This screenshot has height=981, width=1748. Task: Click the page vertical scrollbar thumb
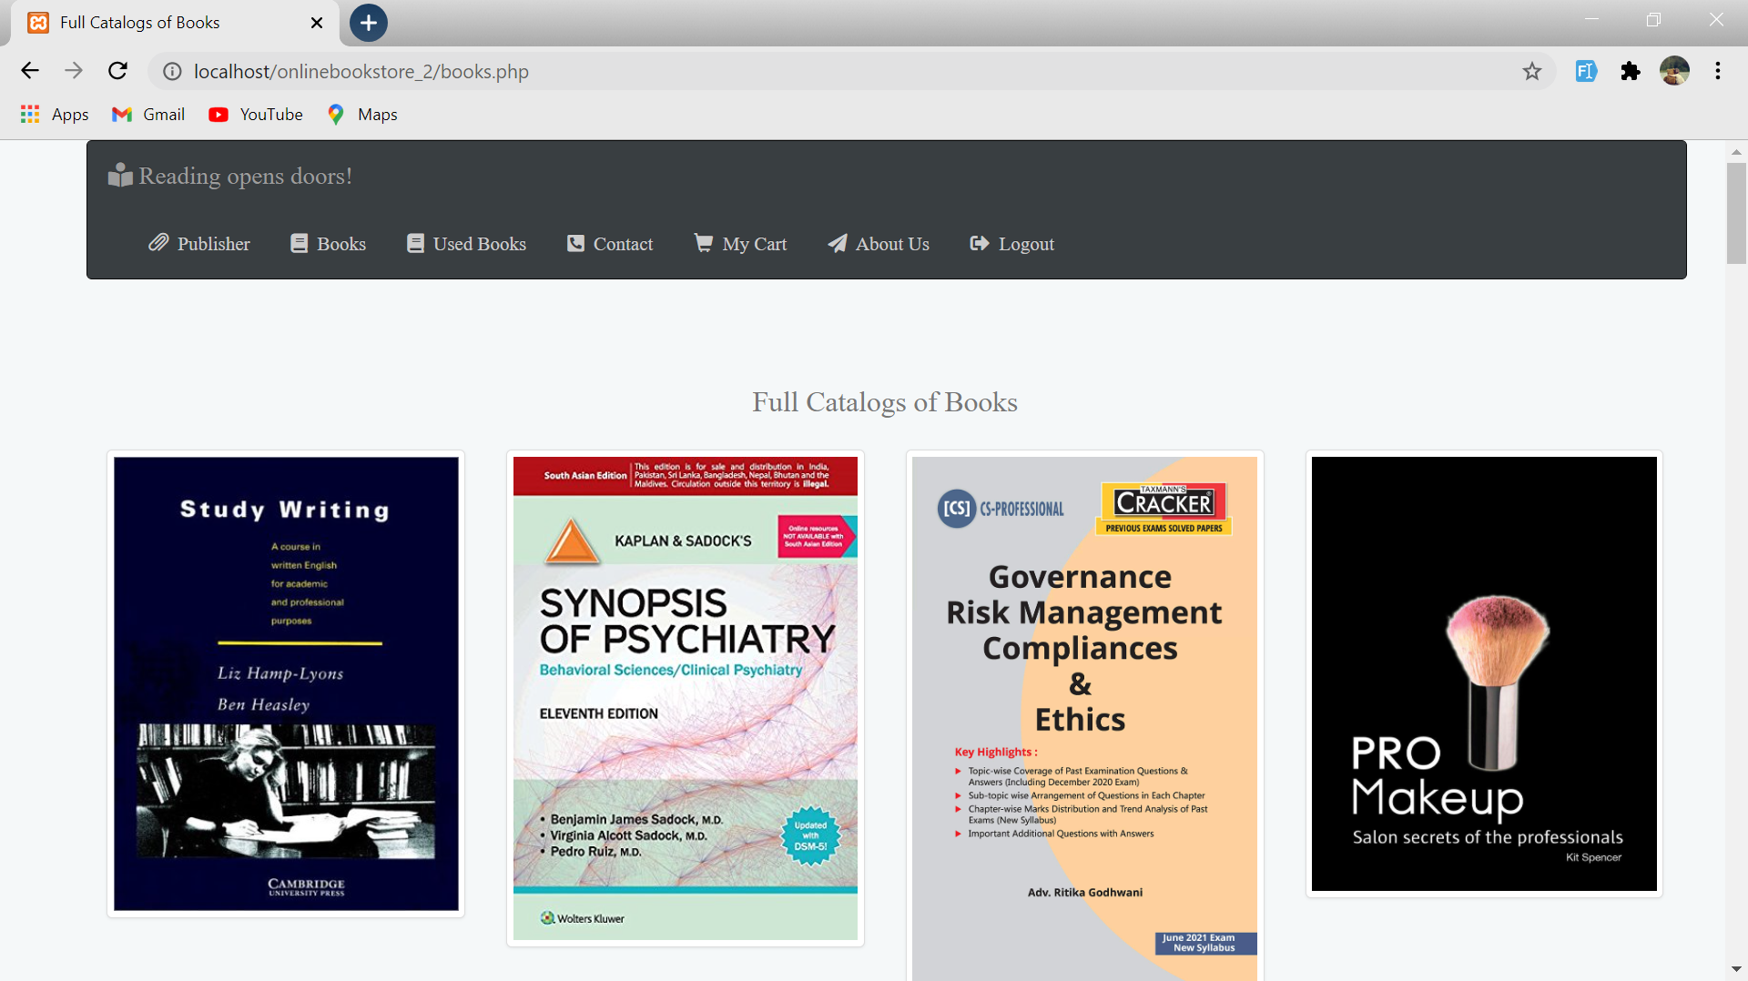point(1736,214)
